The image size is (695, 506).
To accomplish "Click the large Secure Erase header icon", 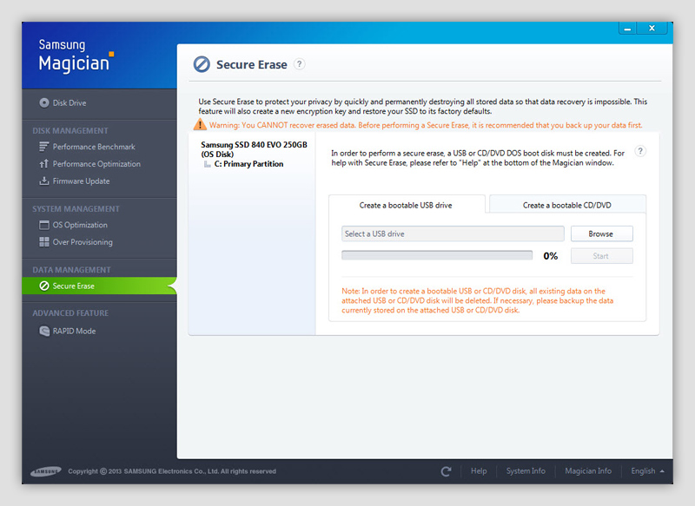I will tap(202, 64).
